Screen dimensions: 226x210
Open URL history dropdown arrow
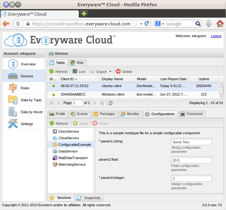click(x=141, y=24)
